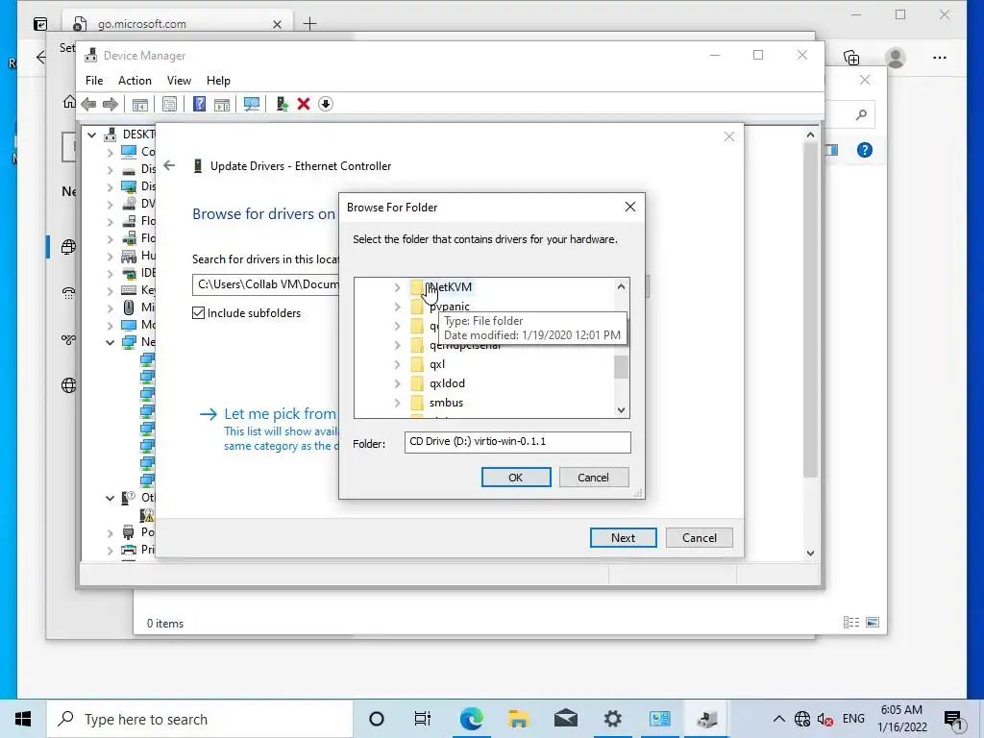Image resolution: width=984 pixels, height=738 pixels.
Task: Click the Home icon in Settings window
Action: pyautogui.click(x=69, y=102)
